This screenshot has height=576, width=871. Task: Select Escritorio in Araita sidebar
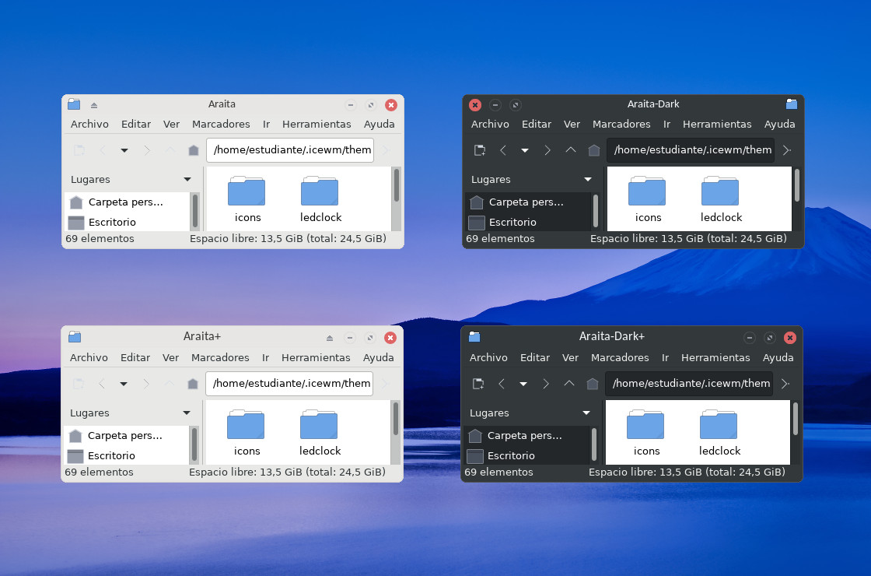coord(128,222)
